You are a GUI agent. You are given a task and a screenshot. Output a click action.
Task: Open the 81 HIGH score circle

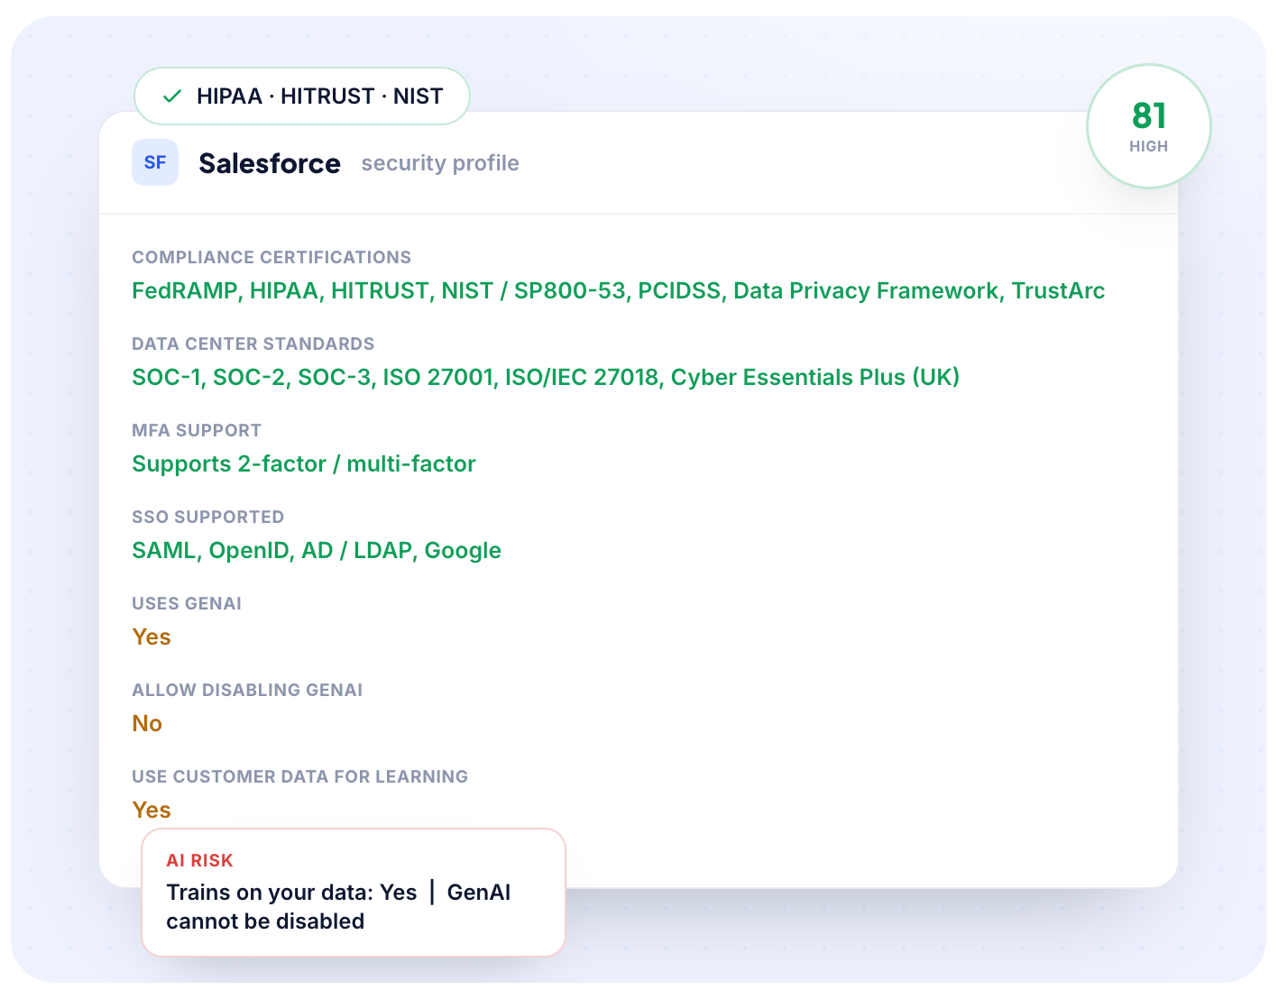1148,126
